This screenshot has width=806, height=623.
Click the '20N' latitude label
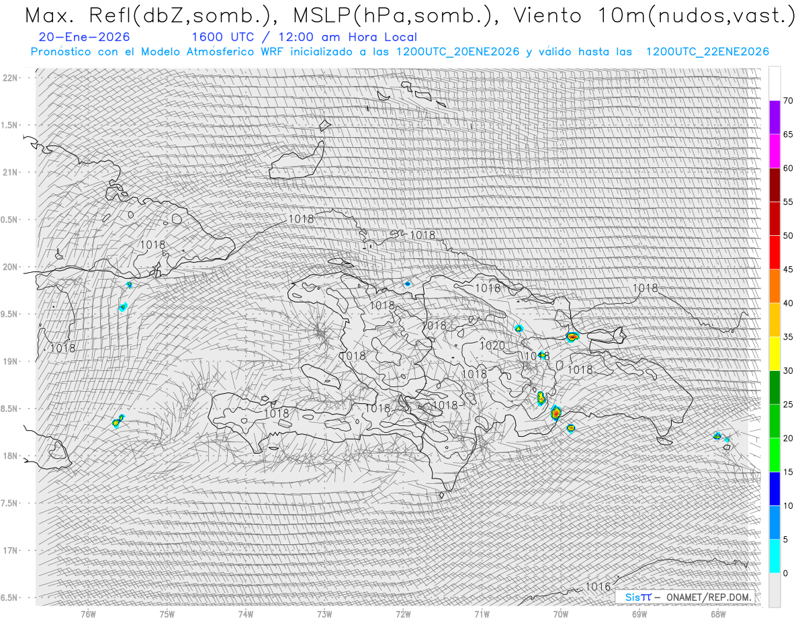coord(11,267)
